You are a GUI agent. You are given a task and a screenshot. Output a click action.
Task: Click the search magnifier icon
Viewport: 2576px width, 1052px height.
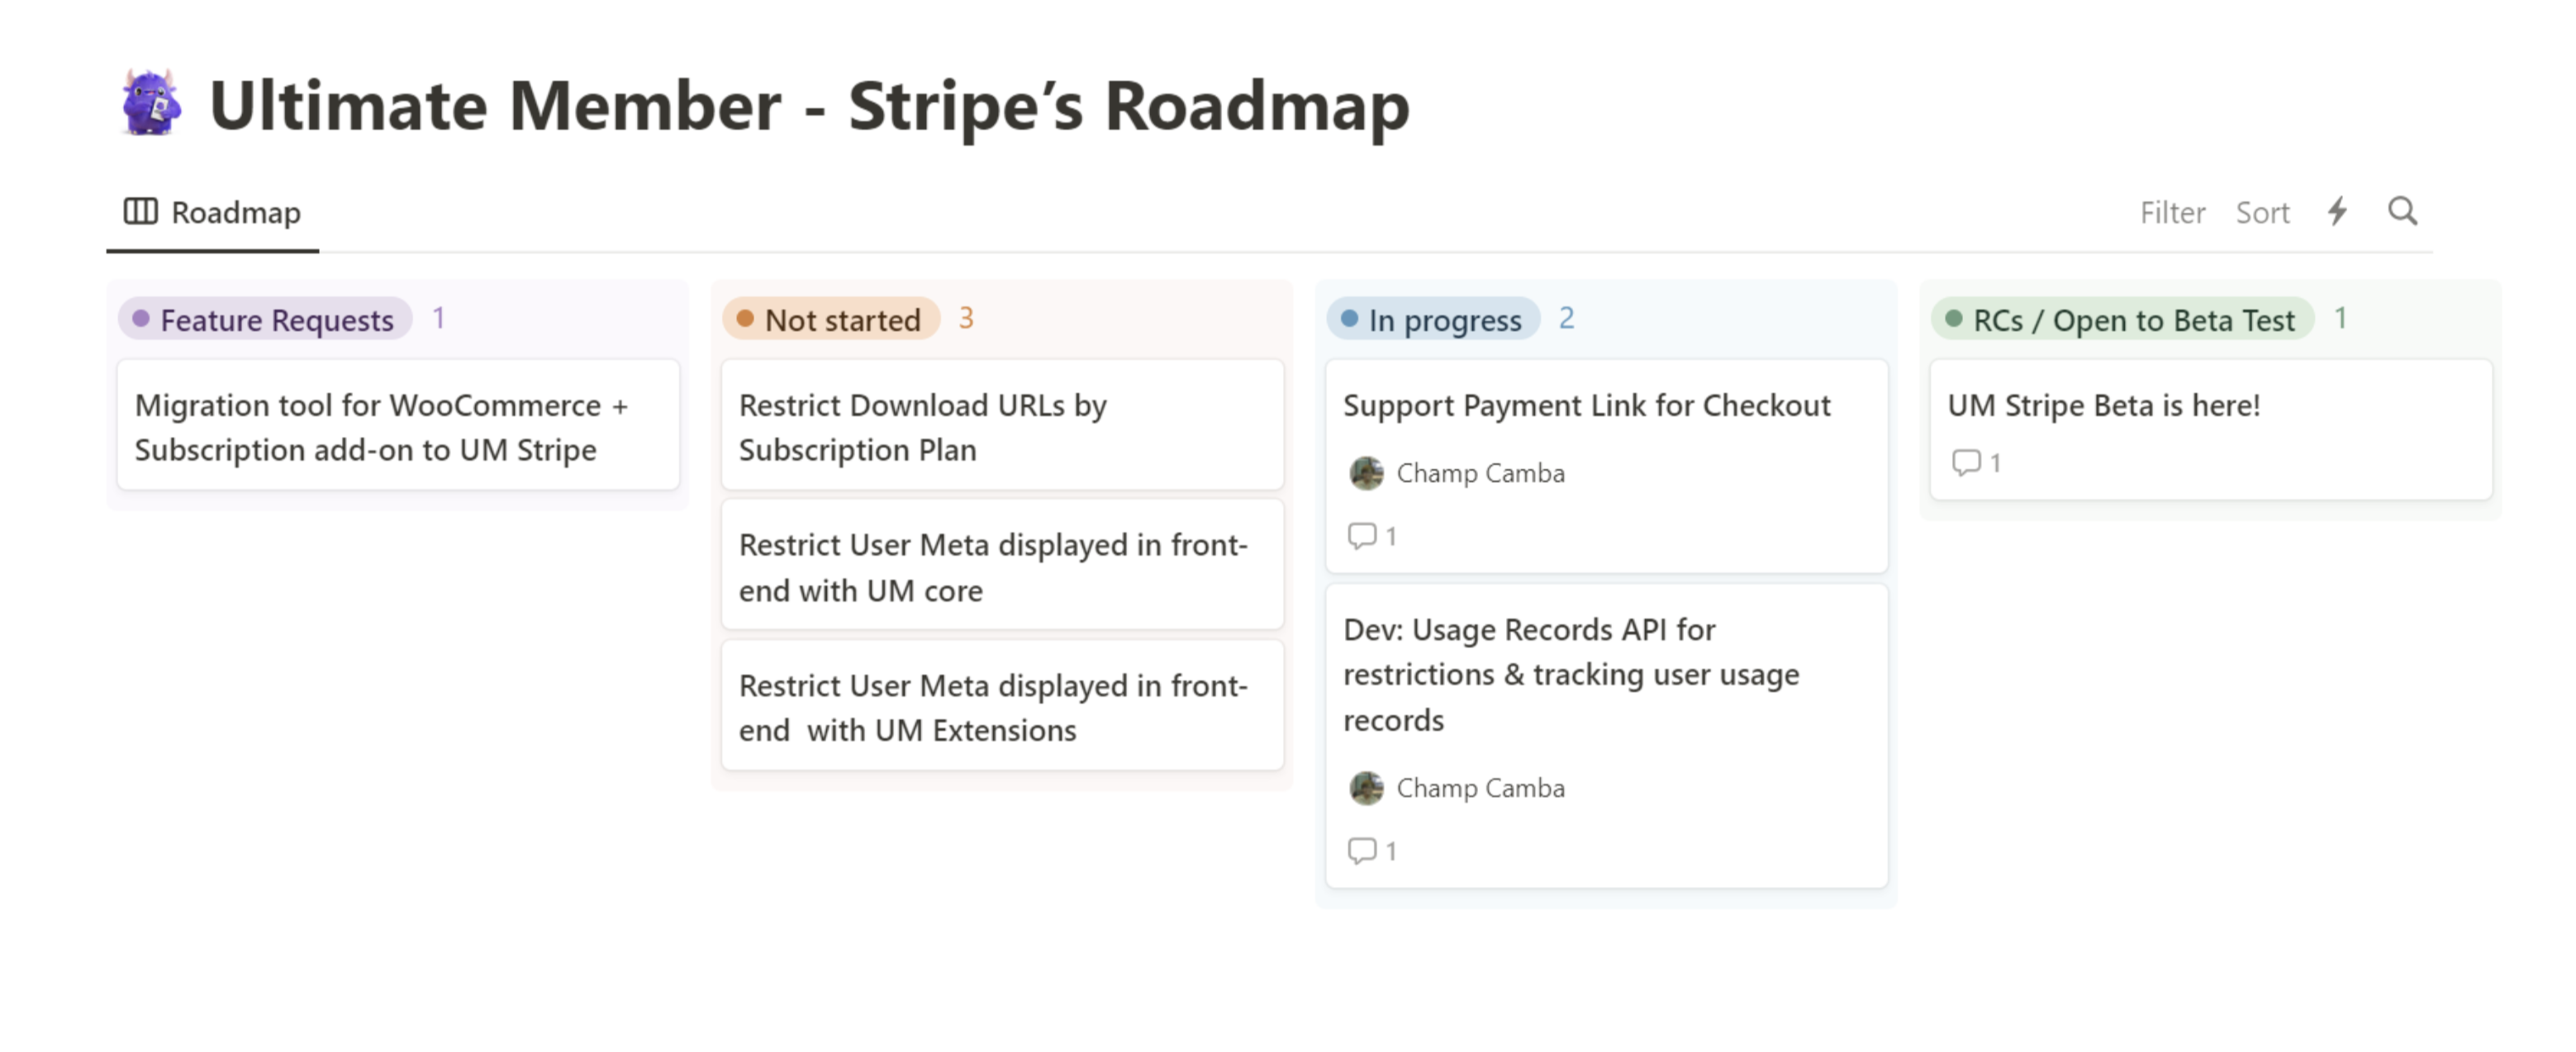click(x=2402, y=210)
